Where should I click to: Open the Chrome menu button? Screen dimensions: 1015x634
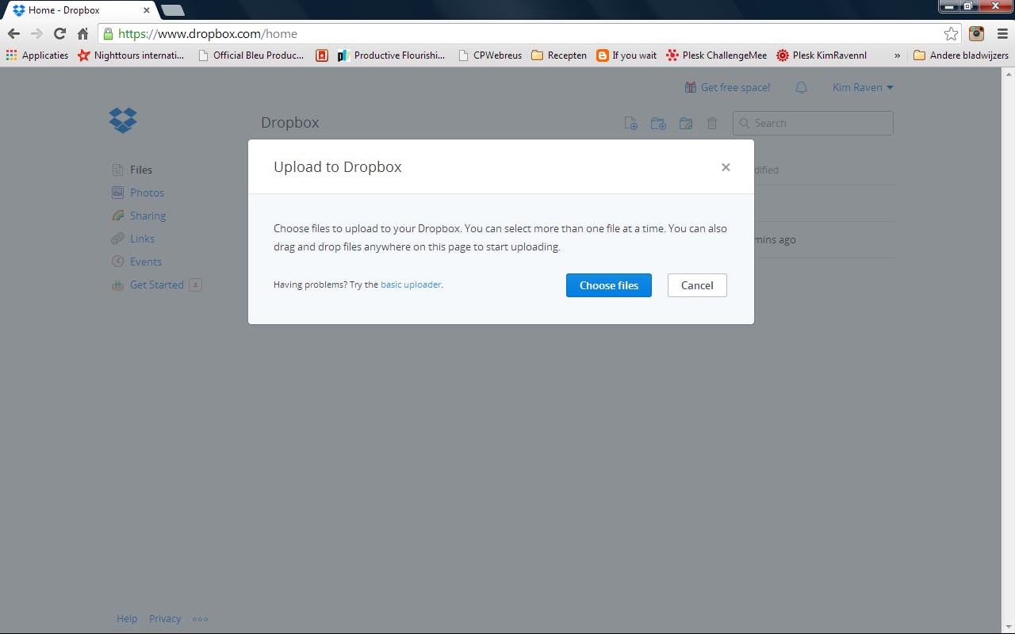coord(1002,33)
